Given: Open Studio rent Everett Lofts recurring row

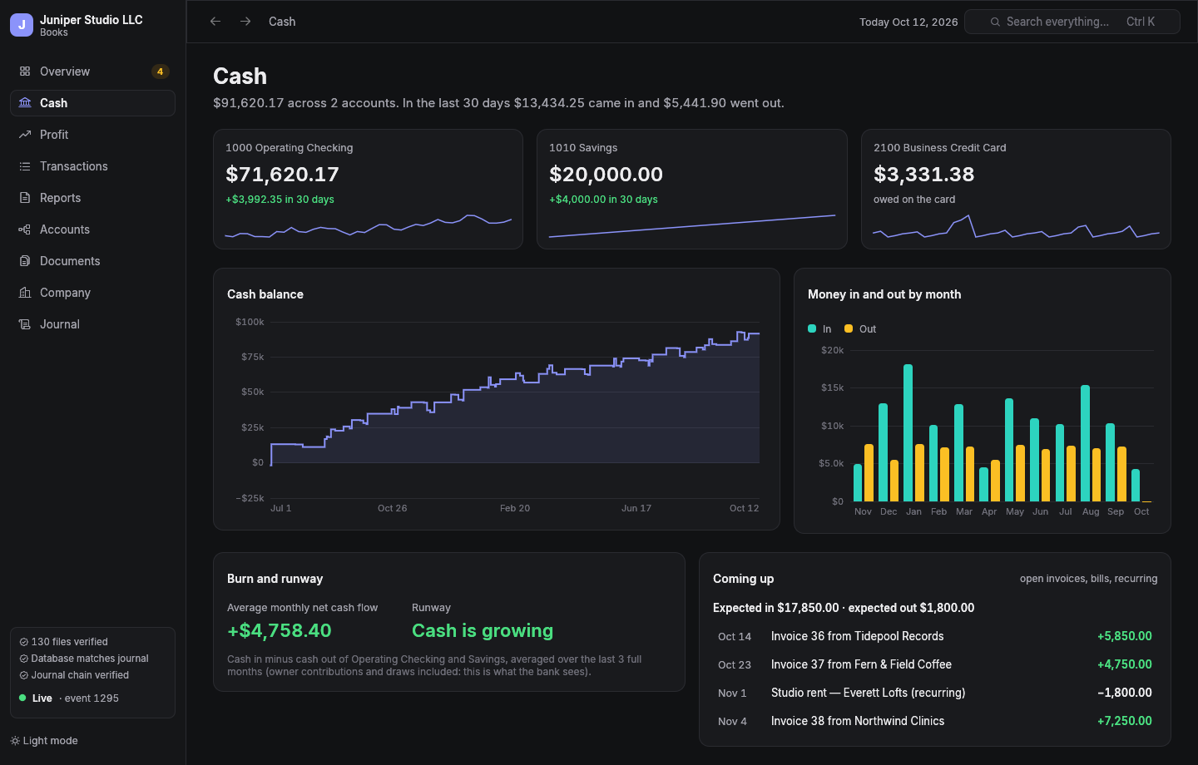Looking at the screenshot, I should pos(935,693).
